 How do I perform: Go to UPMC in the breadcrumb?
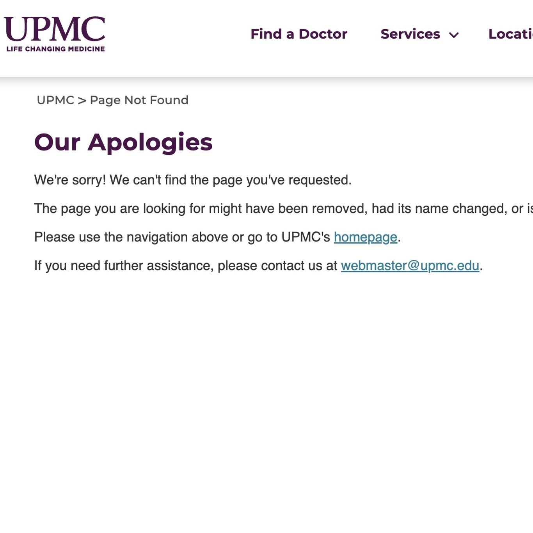pyautogui.click(x=55, y=100)
